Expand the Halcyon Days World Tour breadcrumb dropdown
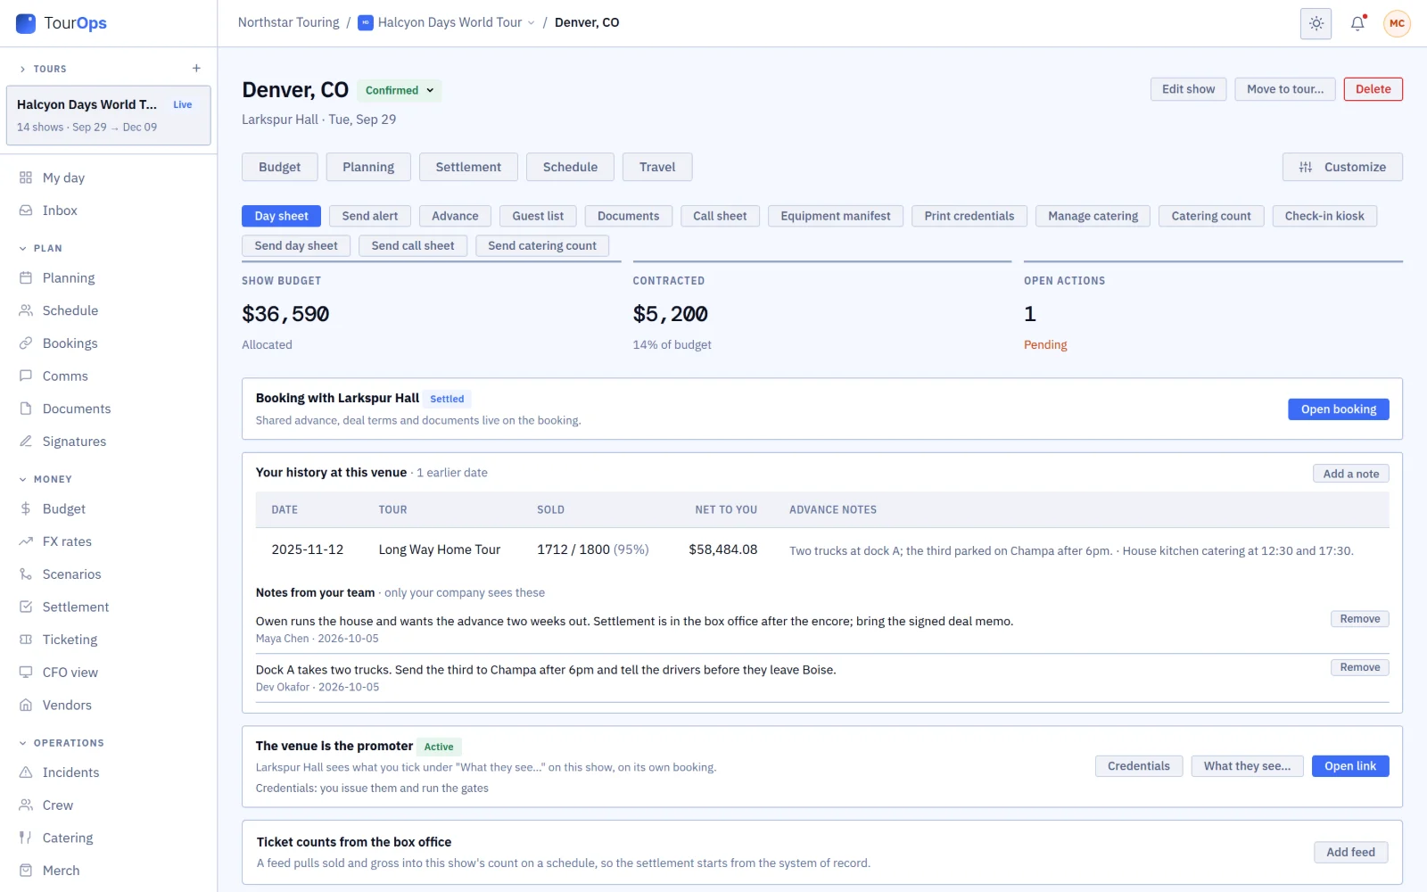Image resolution: width=1427 pixels, height=892 pixels. (532, 23)
